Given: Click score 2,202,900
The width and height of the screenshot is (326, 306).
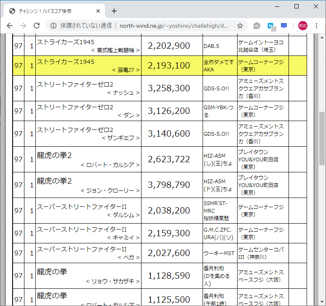Looking at the screenshot, I should [x=169, y=46].
